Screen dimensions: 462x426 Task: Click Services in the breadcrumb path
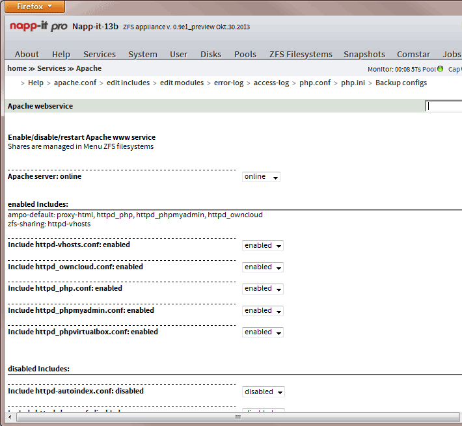tap(51, 68)
